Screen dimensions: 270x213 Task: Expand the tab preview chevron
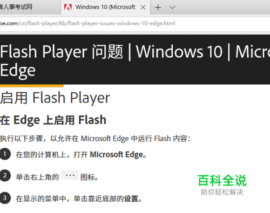(x=172, y=8)
